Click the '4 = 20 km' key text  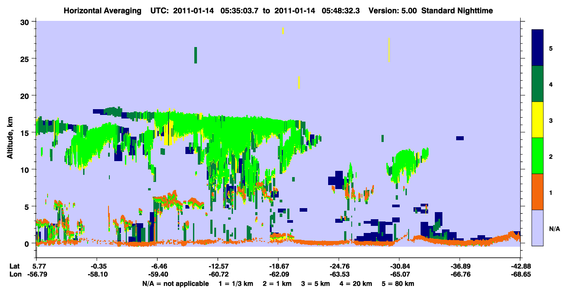[355, 283]
